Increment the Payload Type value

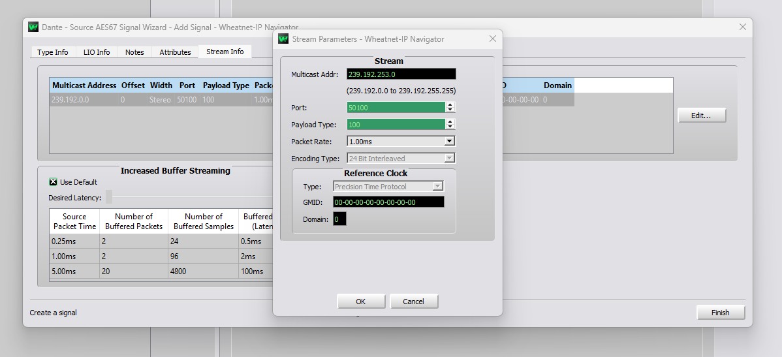pyautogui.click(x=450, y=121)
